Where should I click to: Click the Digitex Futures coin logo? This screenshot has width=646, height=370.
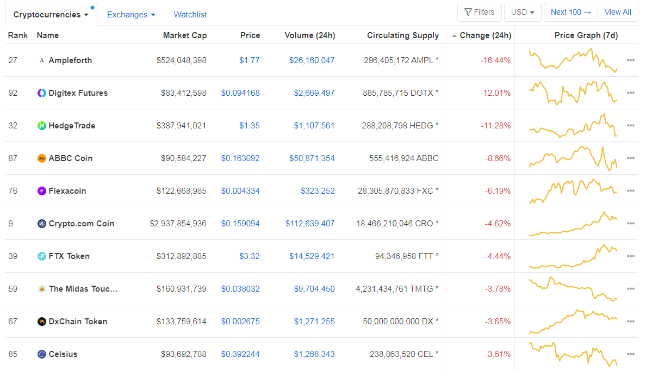tap(42, 93)
